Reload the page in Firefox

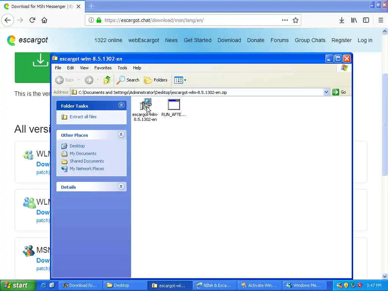33,20
